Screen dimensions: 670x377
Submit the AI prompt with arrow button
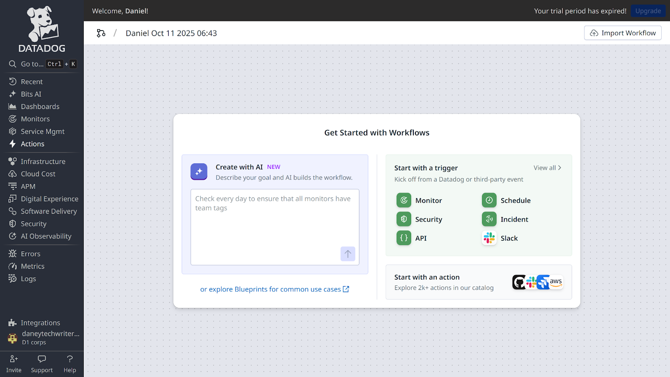(x=348, y=254)
